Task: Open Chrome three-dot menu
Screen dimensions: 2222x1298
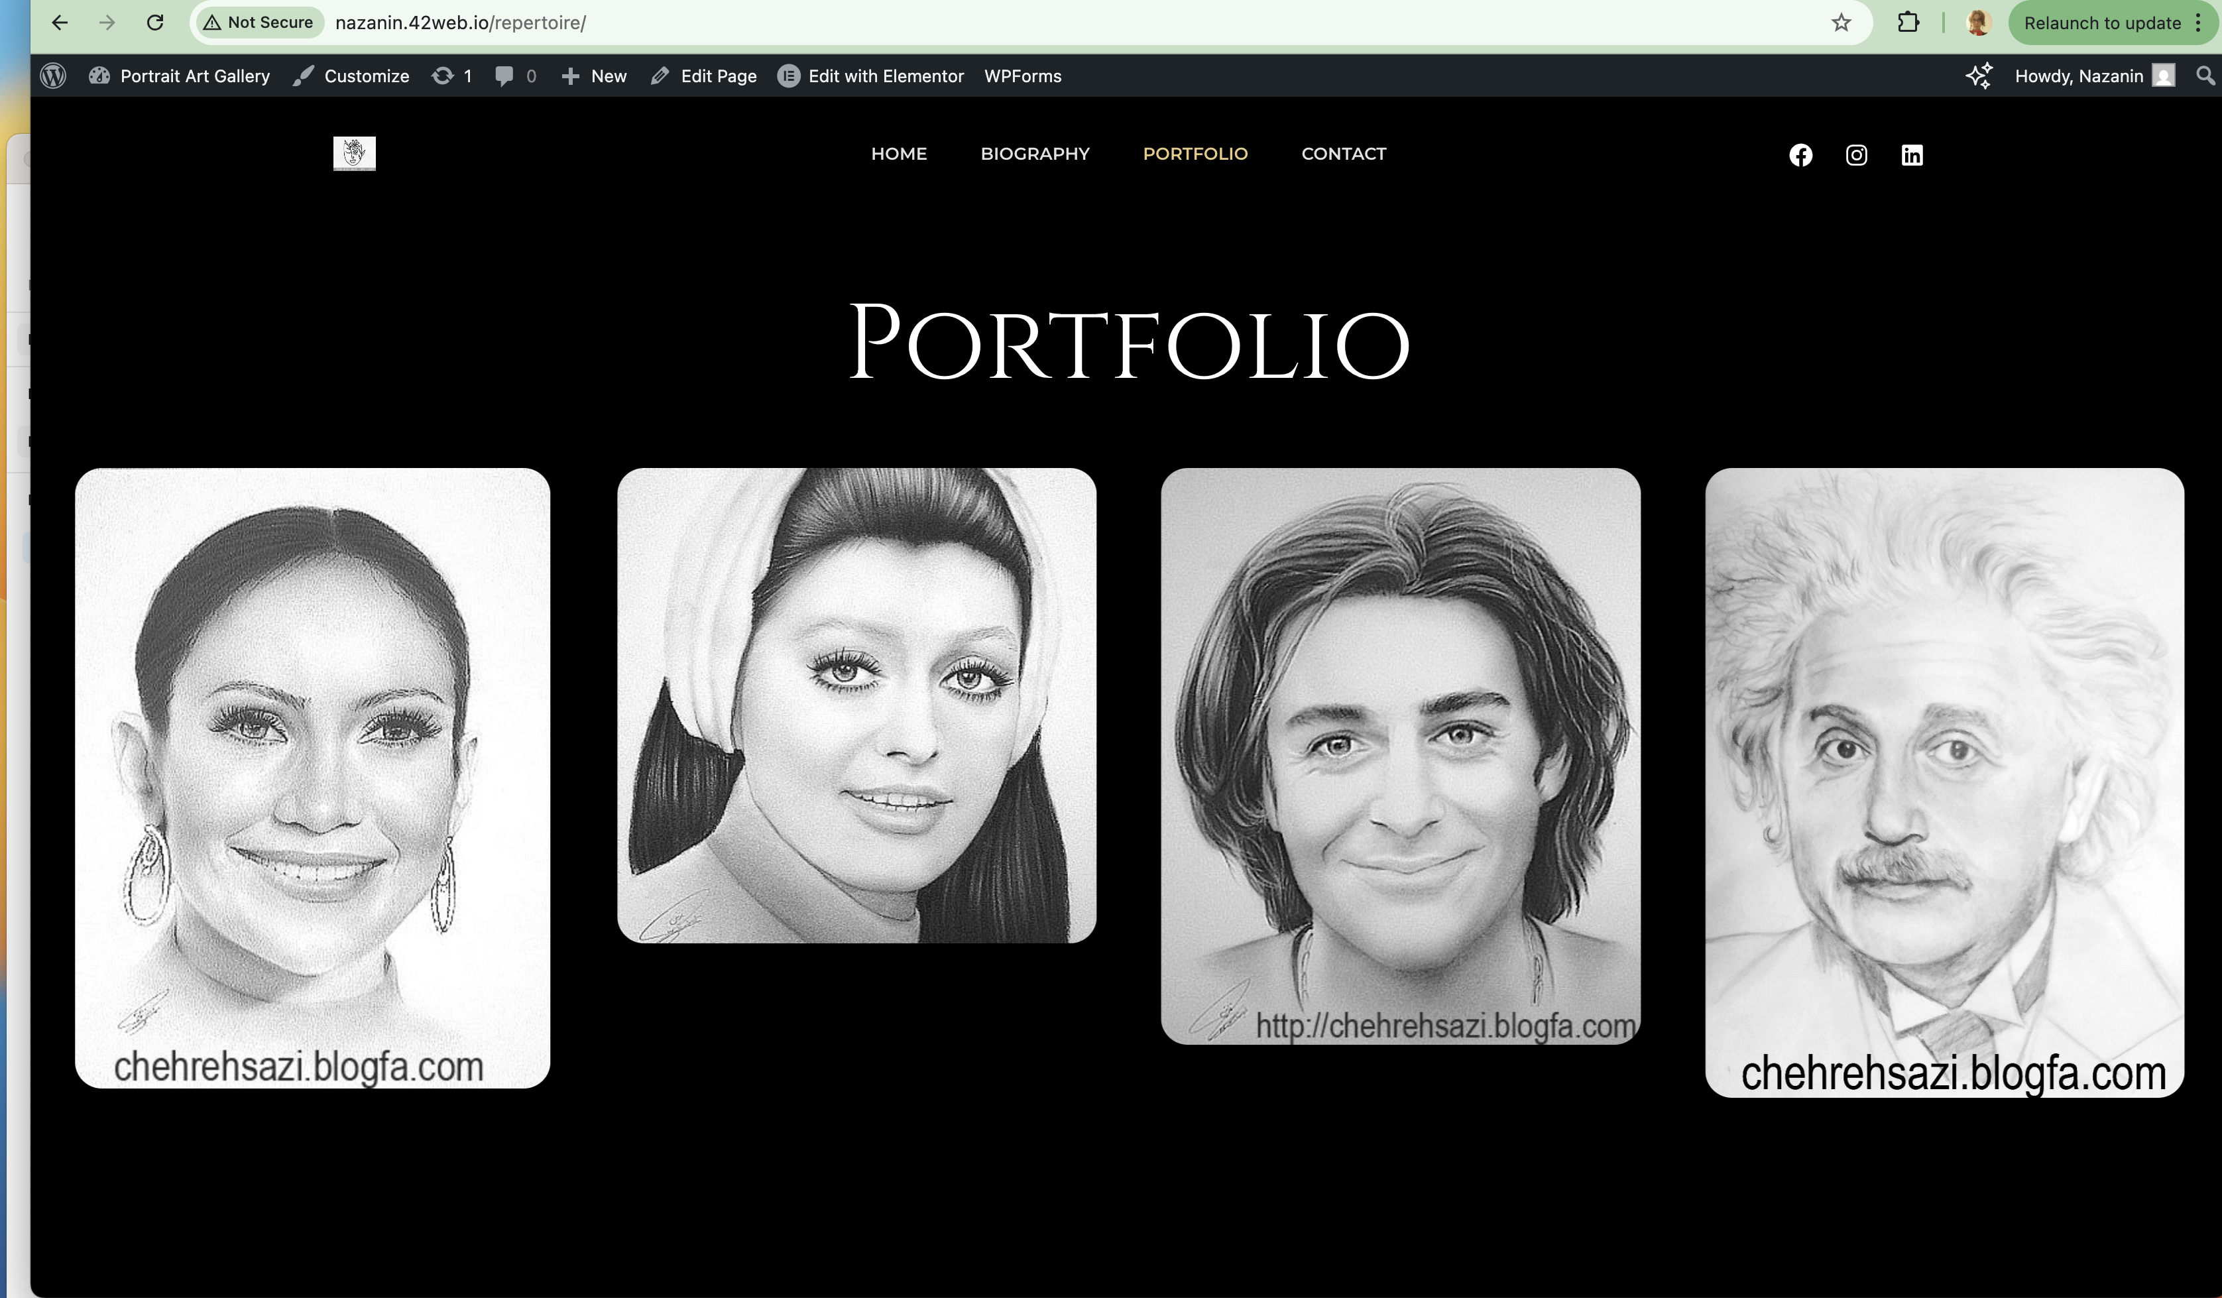Action: 2199,23
